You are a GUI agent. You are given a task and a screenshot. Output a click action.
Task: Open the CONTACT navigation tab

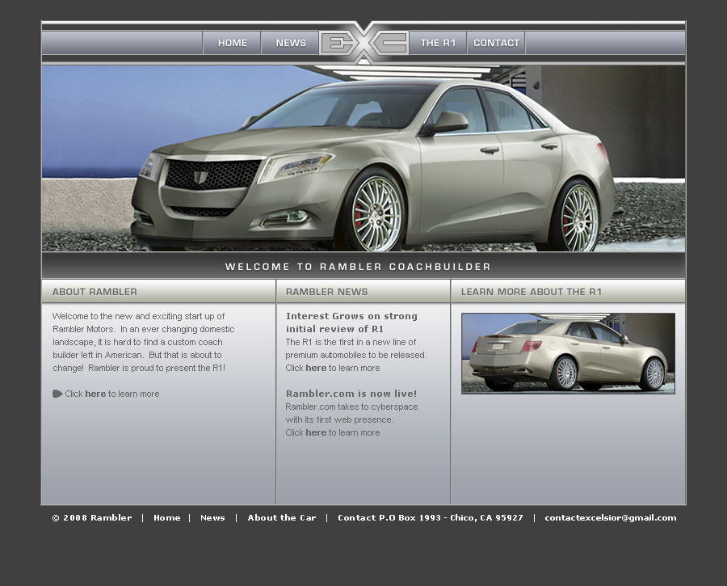pos(496,43)
